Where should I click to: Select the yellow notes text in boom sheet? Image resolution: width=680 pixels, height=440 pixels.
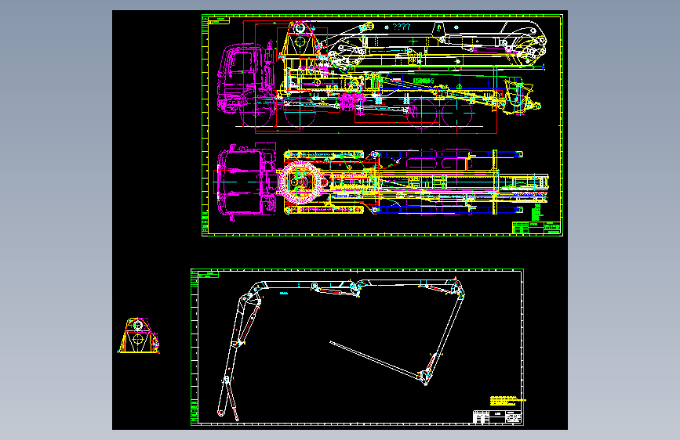507,401
